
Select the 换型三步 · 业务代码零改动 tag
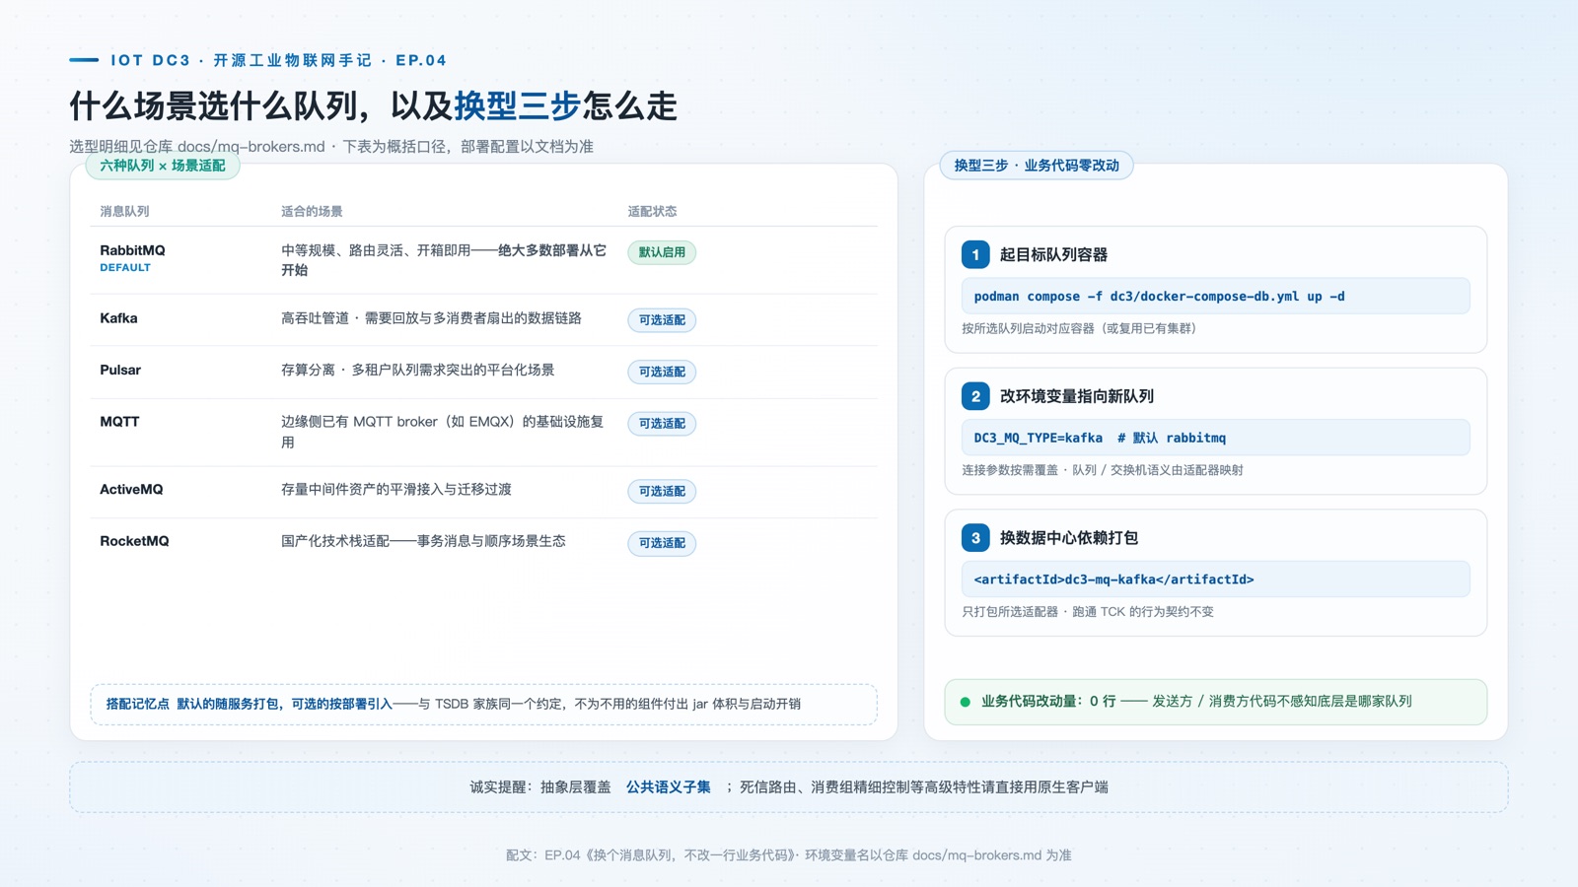(1037, 166)
